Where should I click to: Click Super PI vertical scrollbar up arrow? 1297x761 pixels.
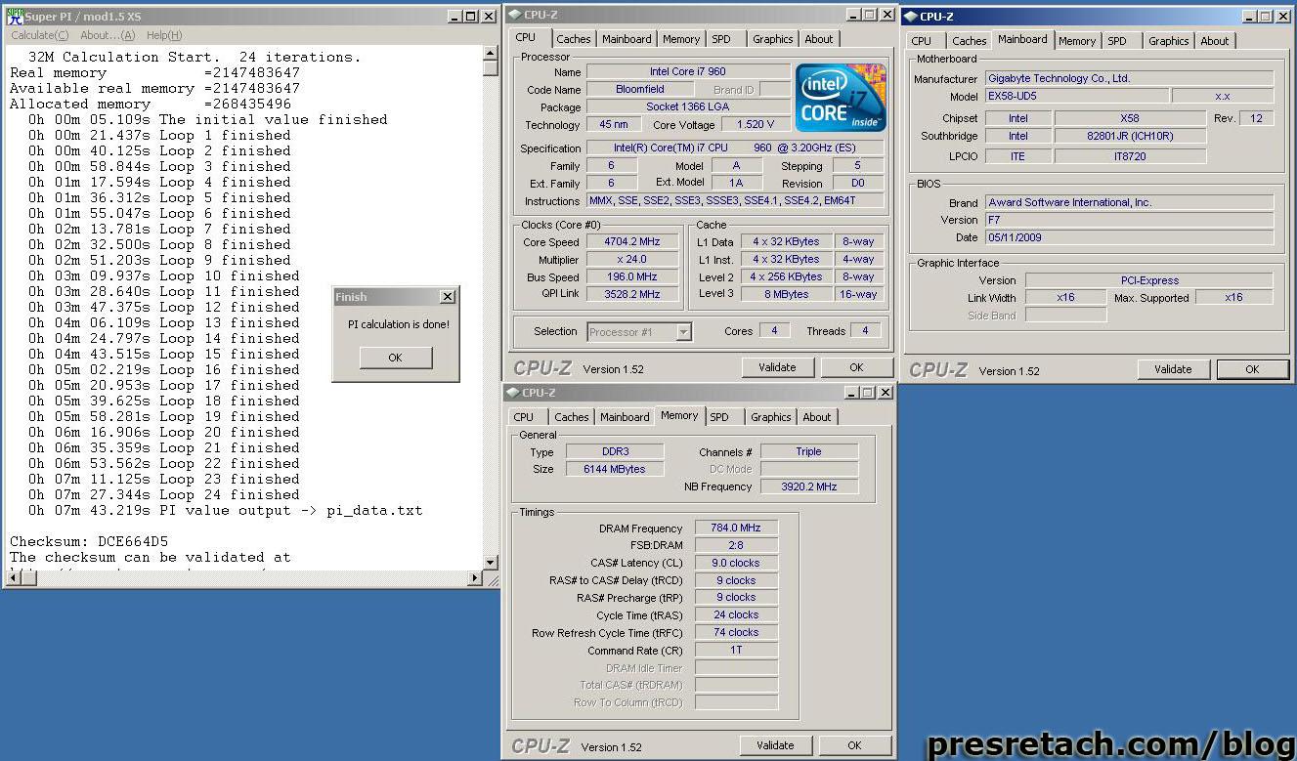click(x=491, y=53)
